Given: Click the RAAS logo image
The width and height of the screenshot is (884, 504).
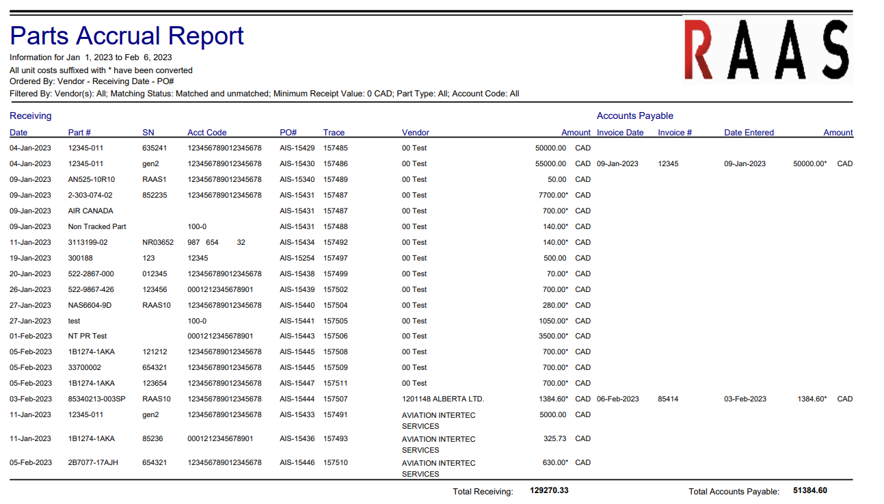Looking at the screenshot, I should point(767,51).
